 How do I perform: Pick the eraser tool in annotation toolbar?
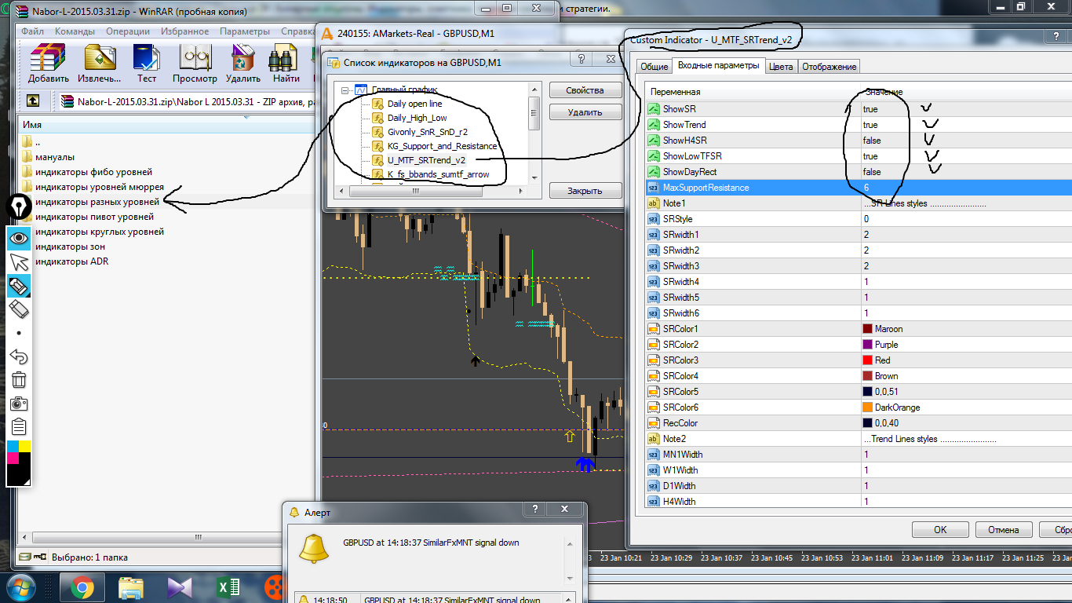click(19, 309)
